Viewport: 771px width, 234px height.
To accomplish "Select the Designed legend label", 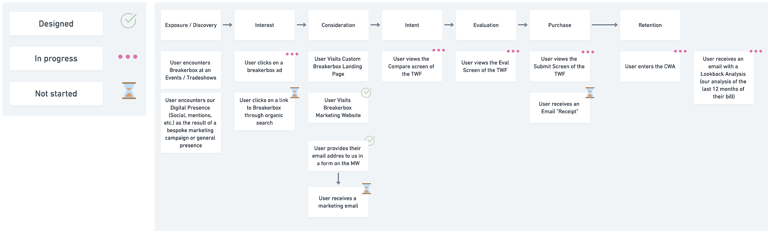I will (x=56, y=24).
